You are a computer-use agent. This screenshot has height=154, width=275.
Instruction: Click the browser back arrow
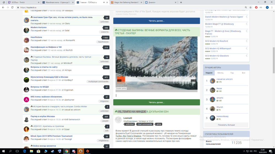pyautogui.click(x=3, y=7)
